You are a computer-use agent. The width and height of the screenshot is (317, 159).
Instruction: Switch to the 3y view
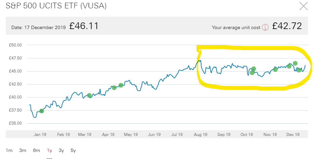tap(61, 150)
